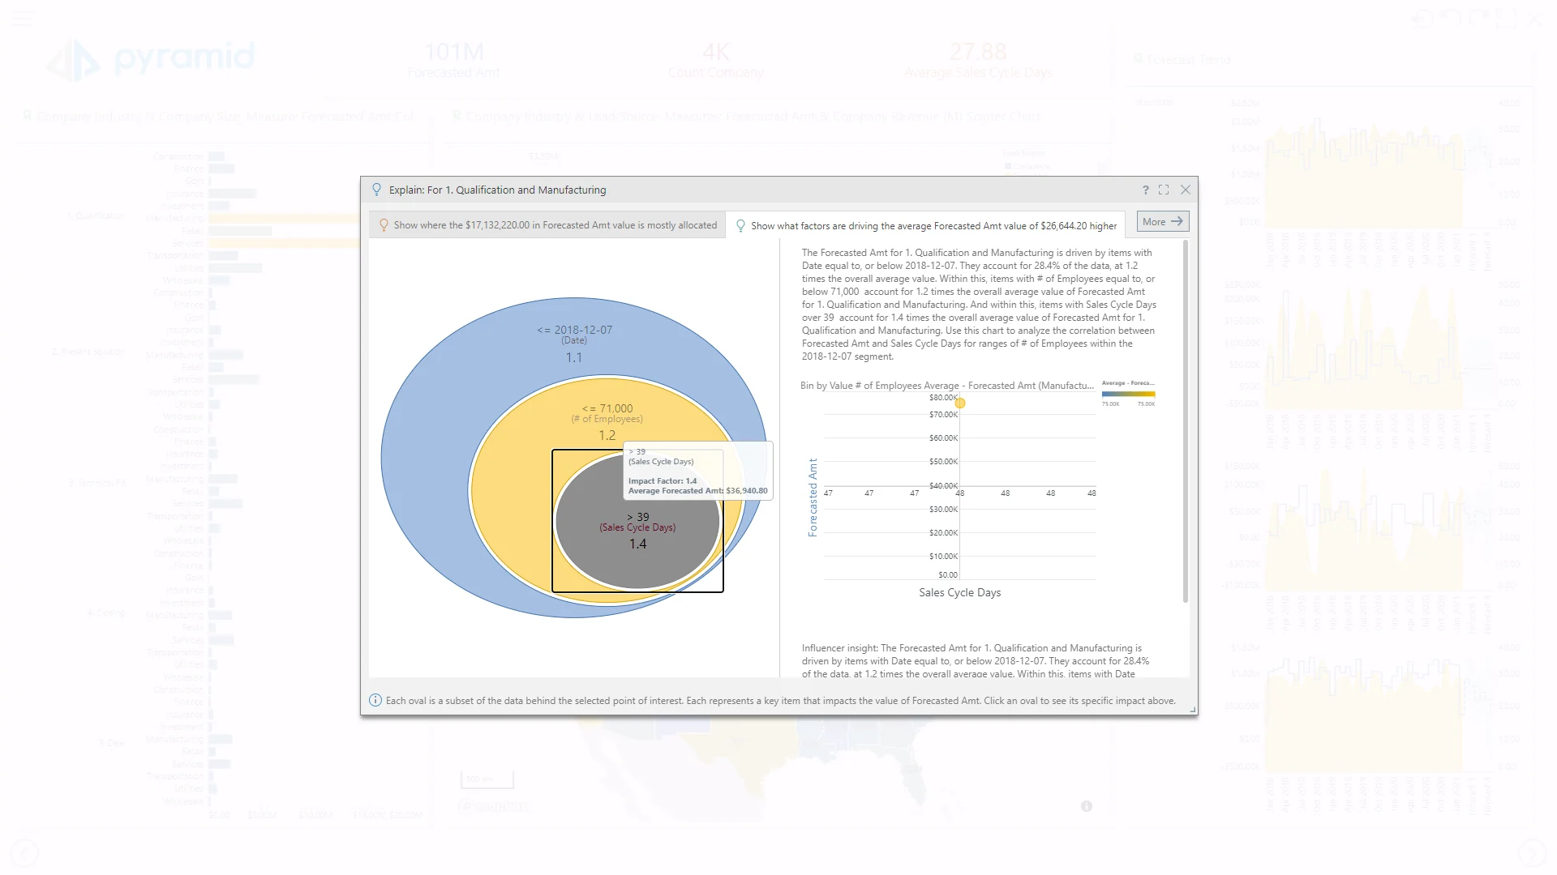
Task: Click the More arrow button
Action: [x=1163, y=221]
